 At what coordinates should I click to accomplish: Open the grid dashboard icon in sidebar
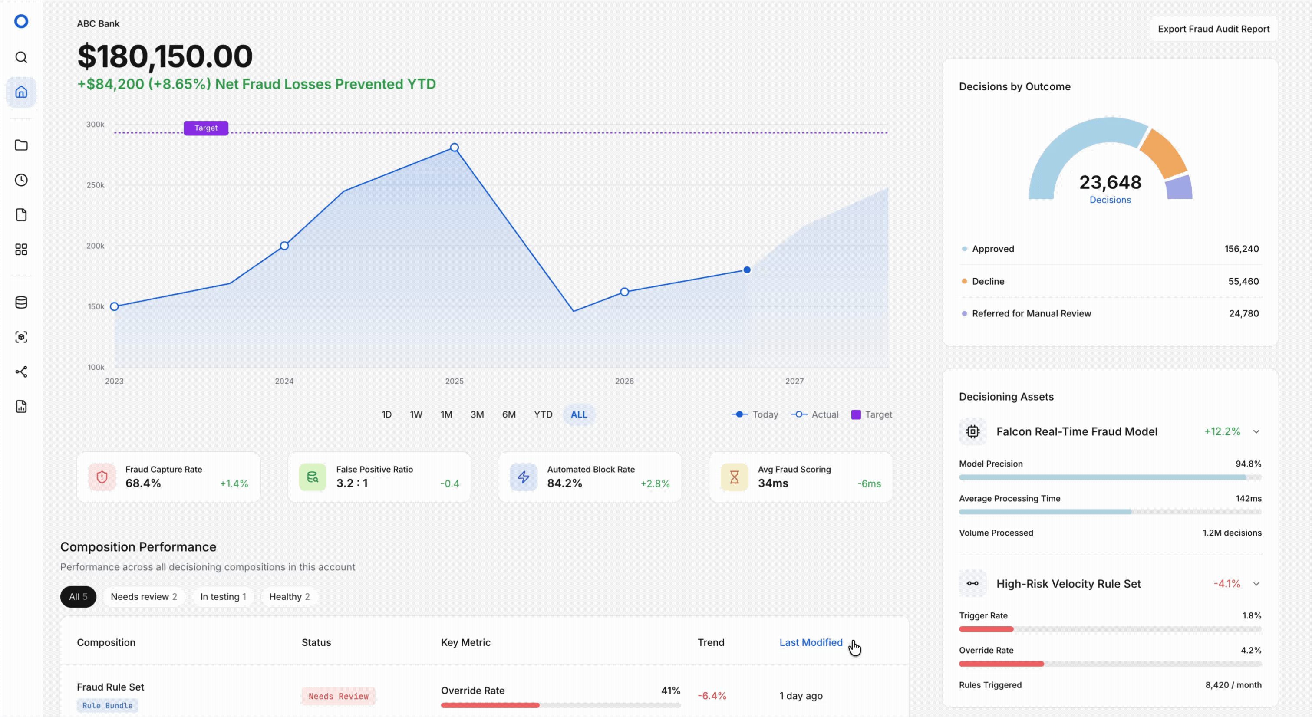click(21, 250)
